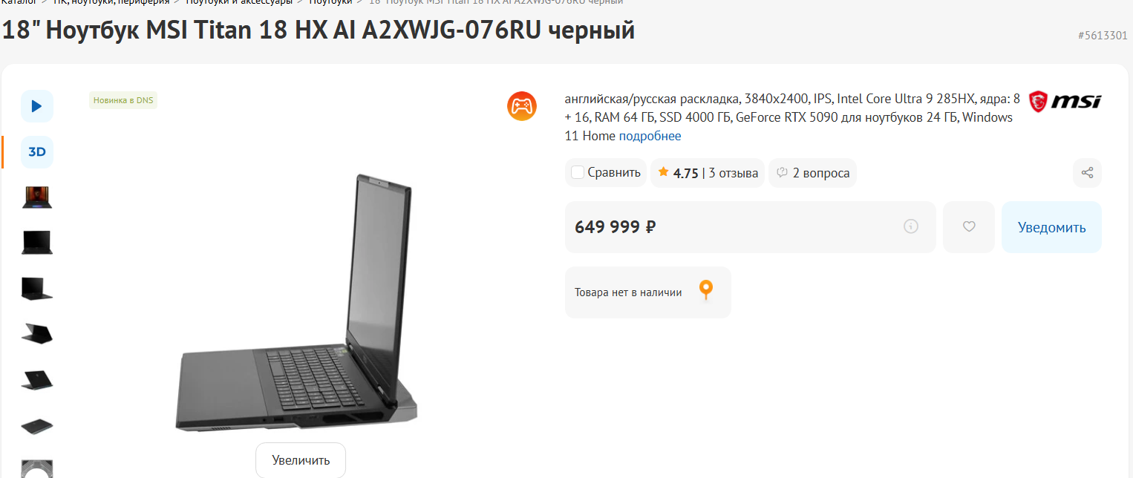Click the Уведомить button
Viewport: 1133px width, 478px height.
click(x=1051, y=227)
